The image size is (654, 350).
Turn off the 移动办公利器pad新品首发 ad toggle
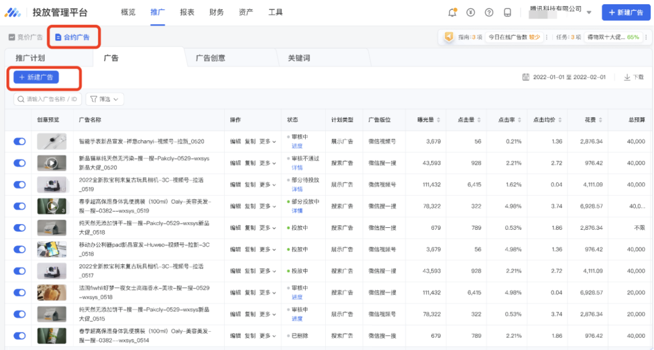18,249
